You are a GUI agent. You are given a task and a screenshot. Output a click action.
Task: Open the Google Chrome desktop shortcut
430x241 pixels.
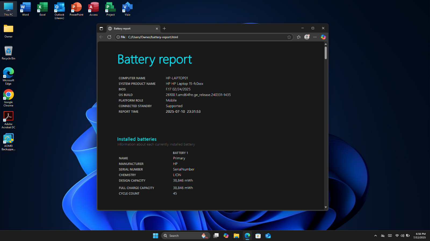pos(8,98)
